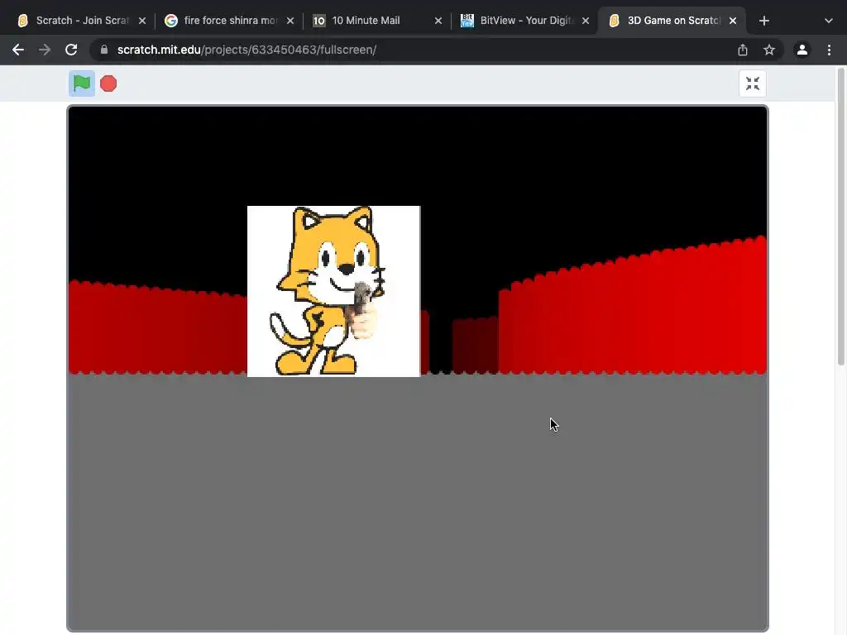Select the 3D Game on Scratch tab

pyautogui.click(x=670, y=21)
